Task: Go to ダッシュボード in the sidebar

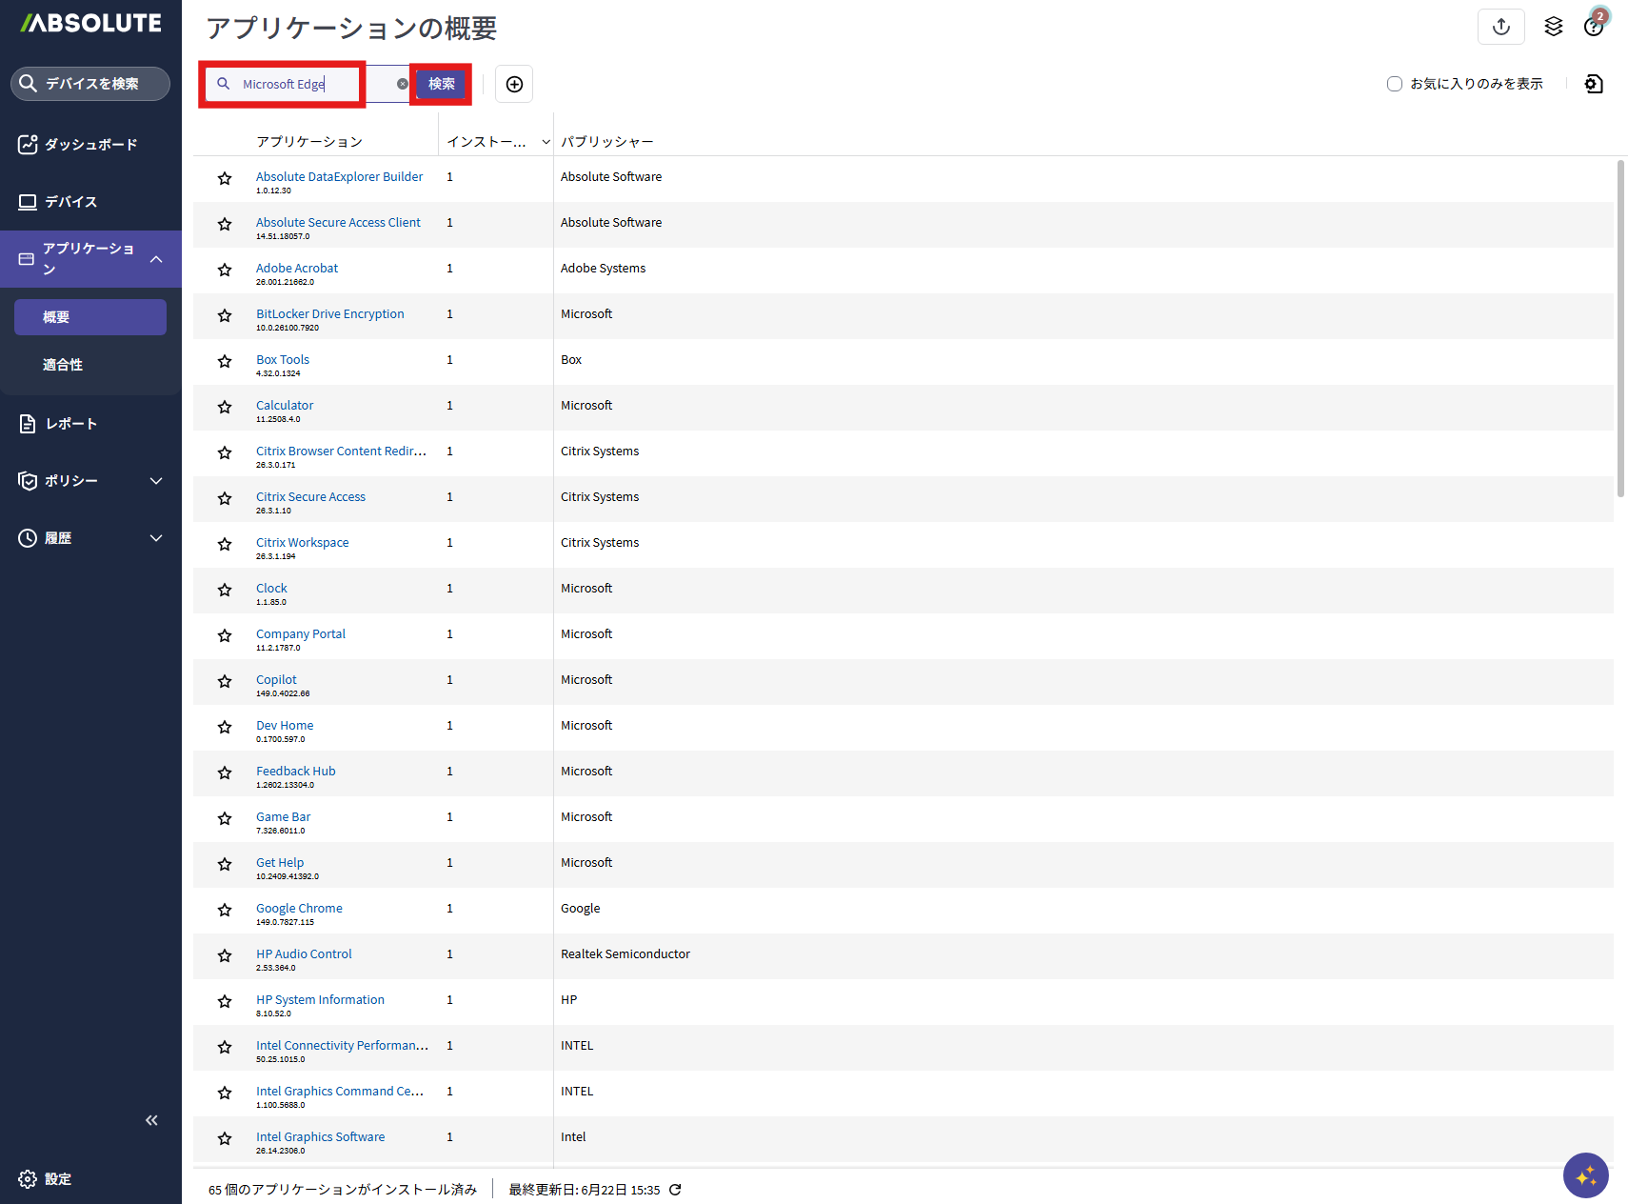Action: pyautogui.click(x=90, y=145)
